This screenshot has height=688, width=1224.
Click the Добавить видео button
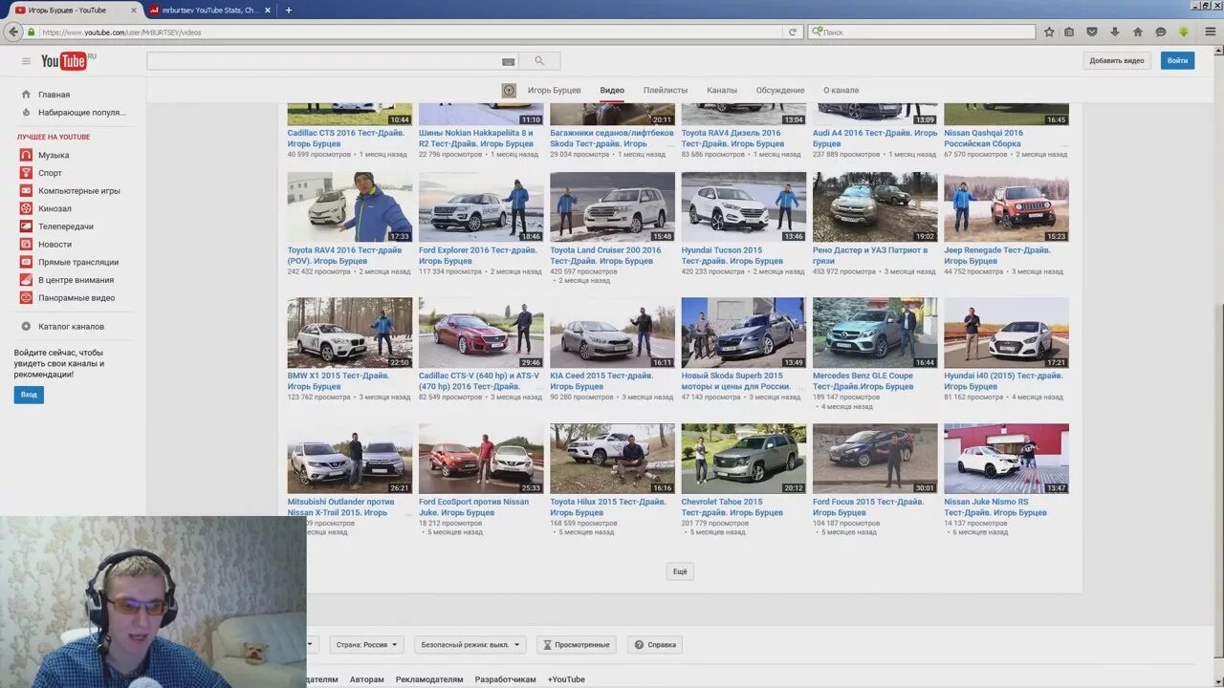1117,60
